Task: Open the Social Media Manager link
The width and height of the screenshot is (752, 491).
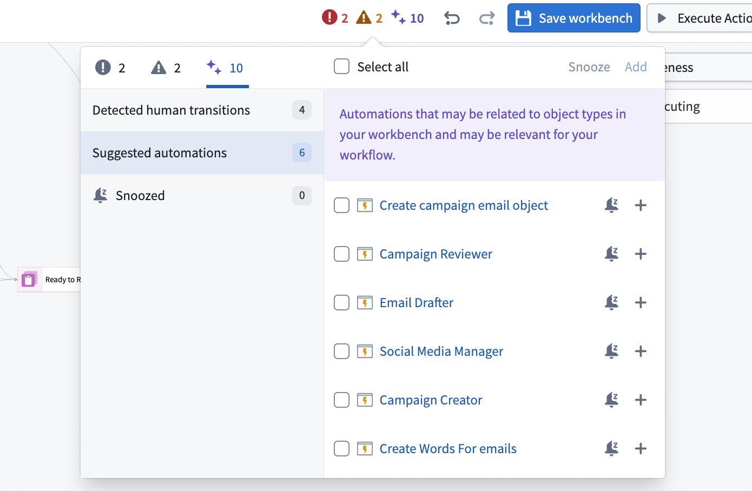Action: 441,351
